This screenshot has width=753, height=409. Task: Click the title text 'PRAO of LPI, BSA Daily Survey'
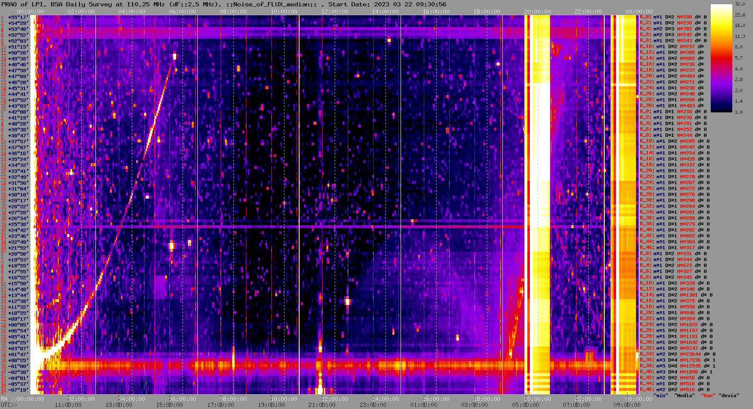click(x=57, y=4)
